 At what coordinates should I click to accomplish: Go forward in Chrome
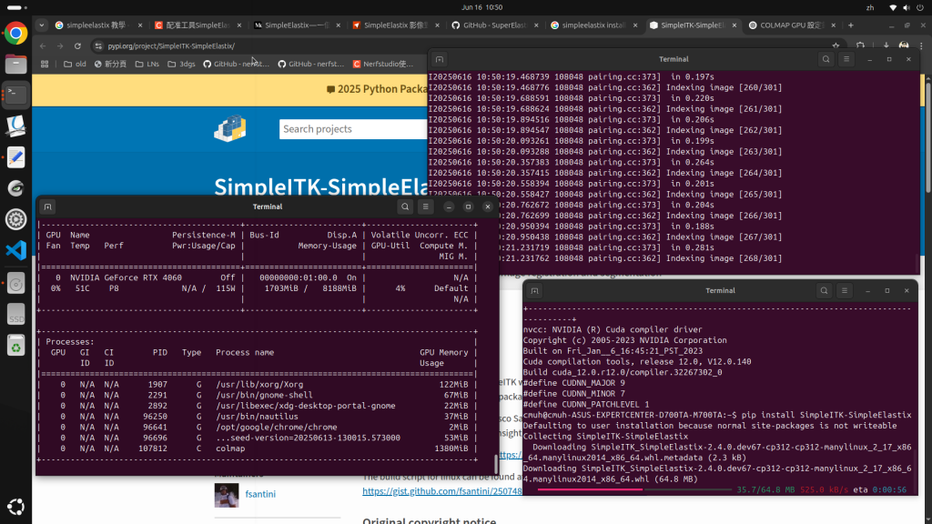pyautogui.click(x=60, y=45)
